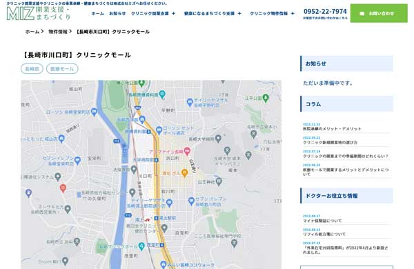Click the envelope icon in お問い合わせ button

pos(362,14)
